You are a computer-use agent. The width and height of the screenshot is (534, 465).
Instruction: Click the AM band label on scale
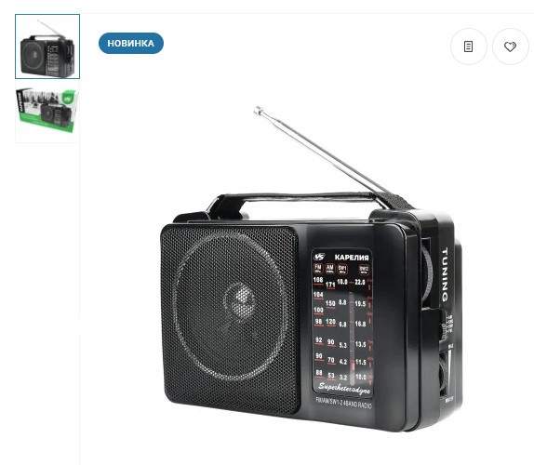pyautogui.click(x=329, y=269)
